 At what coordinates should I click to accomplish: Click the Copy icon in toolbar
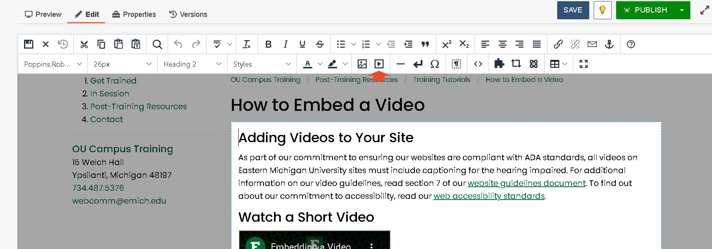(101, 44)
